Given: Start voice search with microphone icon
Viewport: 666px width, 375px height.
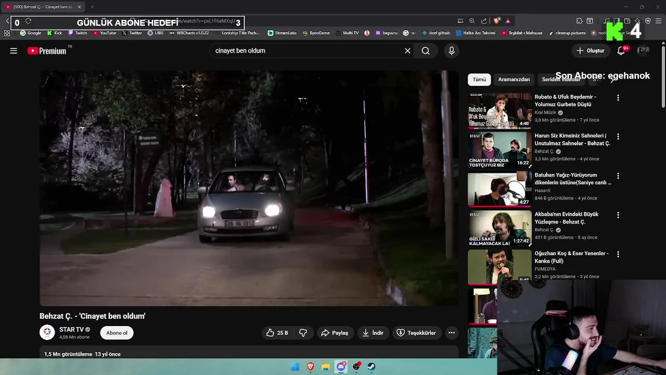Looking at the screenshot, I should pos(452,51).
